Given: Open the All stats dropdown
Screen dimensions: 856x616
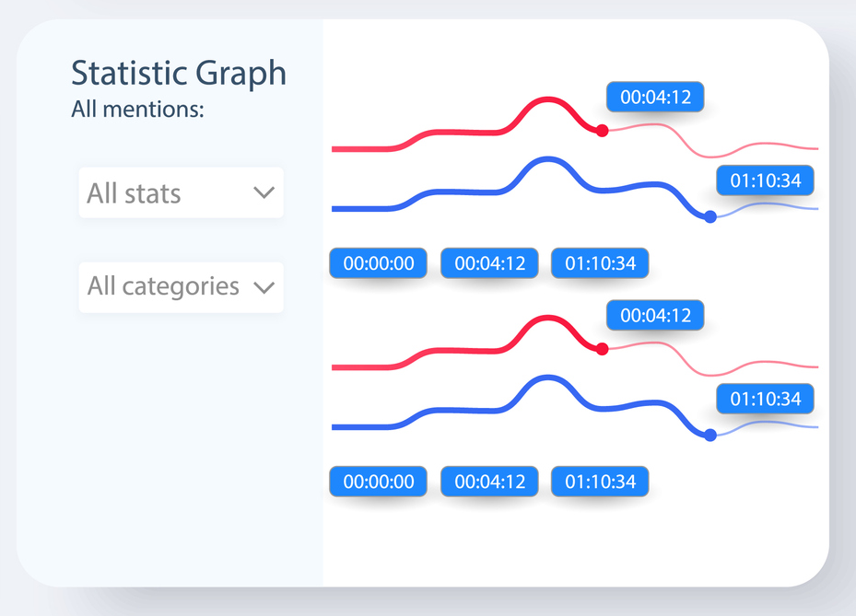Looking at the screenshot, I should (x=181, y=193).
